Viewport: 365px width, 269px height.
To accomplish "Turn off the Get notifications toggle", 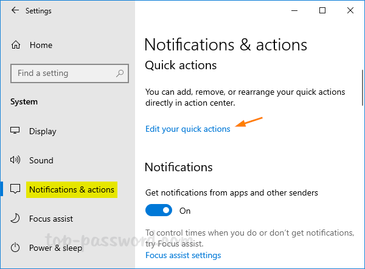I will pos(159,211).
